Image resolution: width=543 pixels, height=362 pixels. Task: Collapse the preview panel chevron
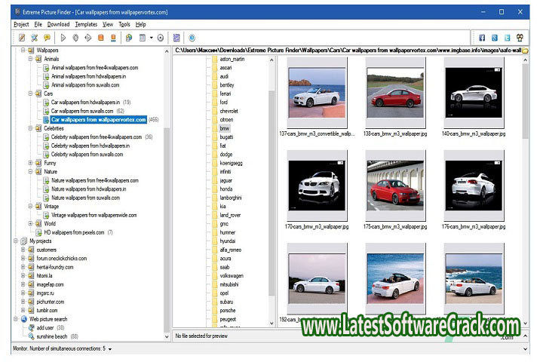tap(526, 336)
